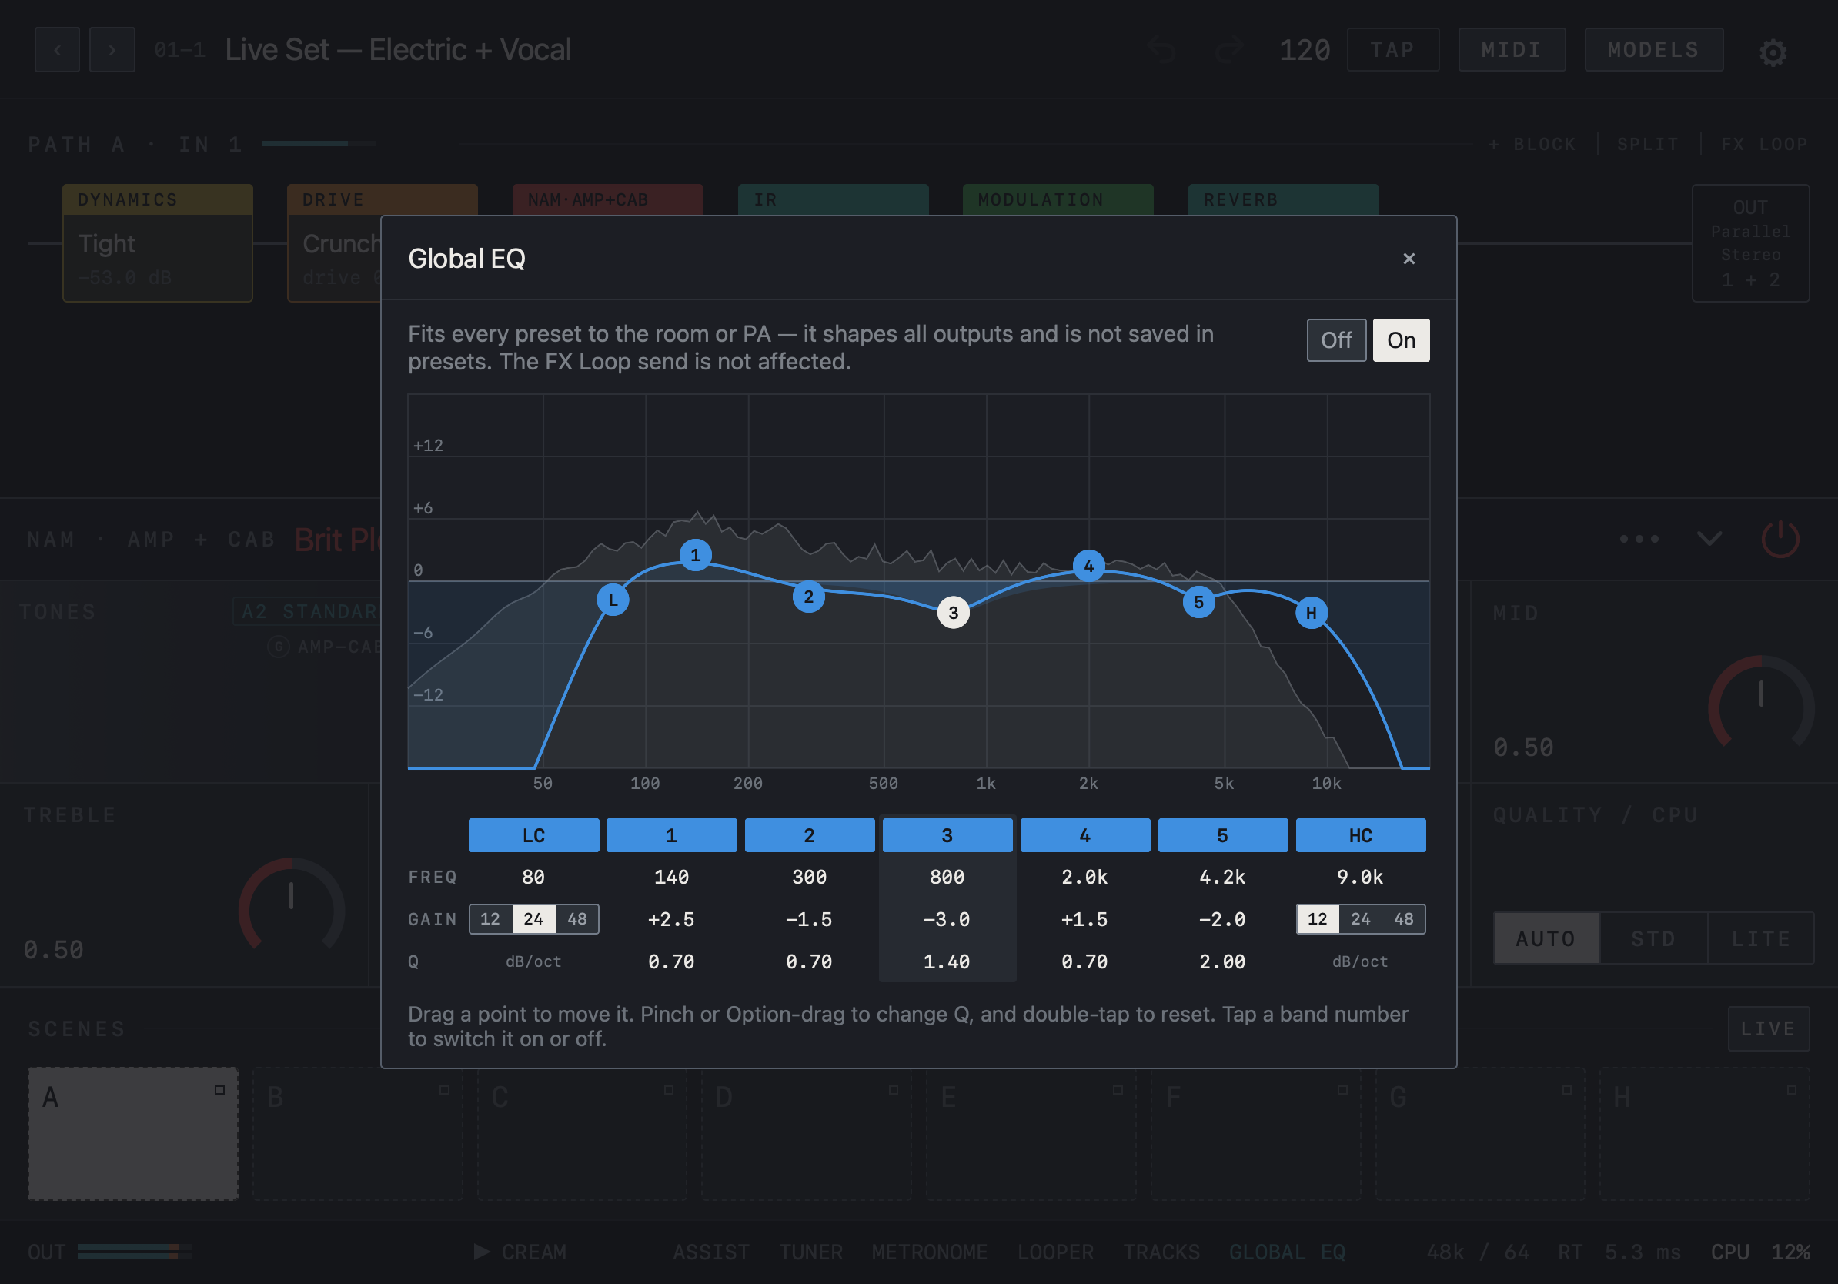
Task: Open the amp block three-dots menu
Action: pyautogui.click(x=1639, y=539)
